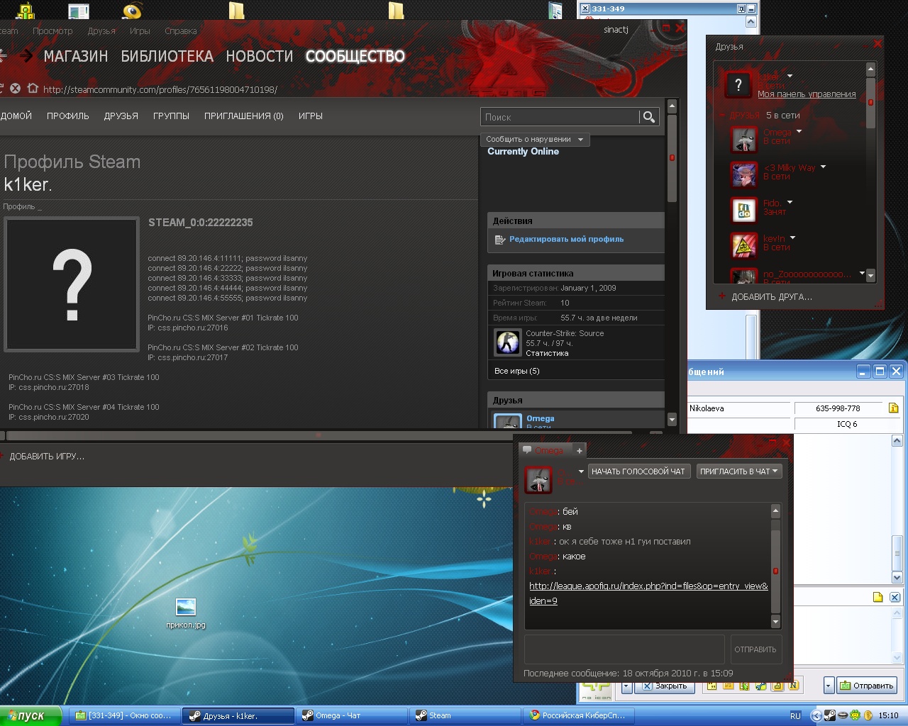Click Все игры (5) link
The image size is (908, 726).
(x=516, y=371)
